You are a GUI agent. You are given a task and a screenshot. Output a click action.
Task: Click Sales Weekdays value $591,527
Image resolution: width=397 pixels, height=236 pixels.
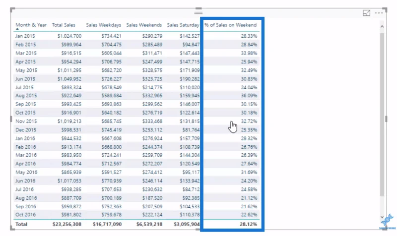(x=111, y=172)
